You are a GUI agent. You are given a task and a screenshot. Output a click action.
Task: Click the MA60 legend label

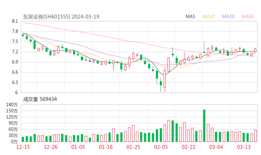pyautogui.click(x=248, y=17)
